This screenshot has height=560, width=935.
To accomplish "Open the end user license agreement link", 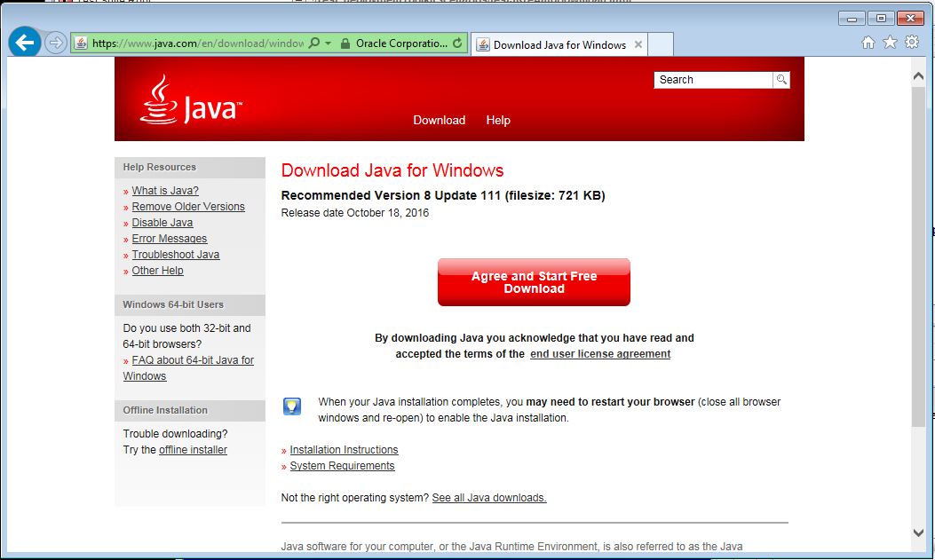I will 600,354.
